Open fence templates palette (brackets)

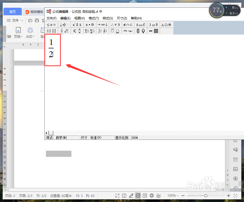point(51,31)
